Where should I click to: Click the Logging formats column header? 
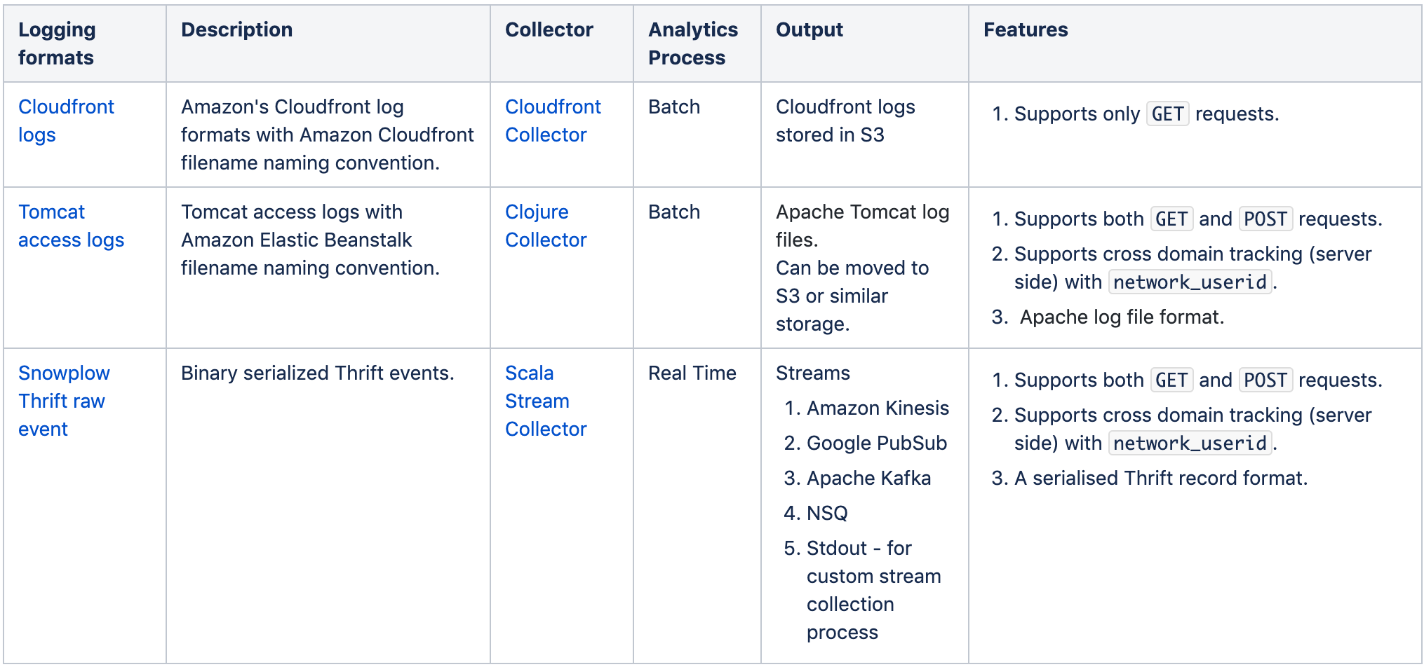[57, 43]
